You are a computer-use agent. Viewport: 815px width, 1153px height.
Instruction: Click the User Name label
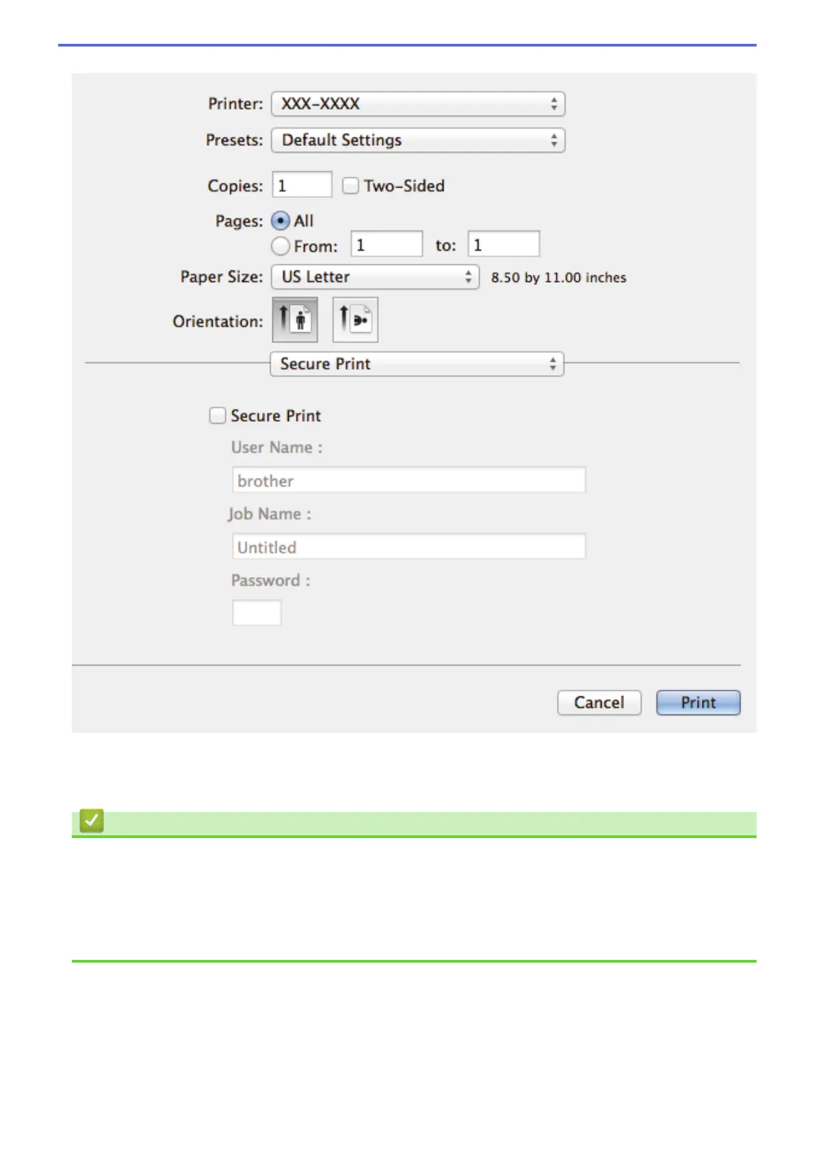(x=276, y=448)
